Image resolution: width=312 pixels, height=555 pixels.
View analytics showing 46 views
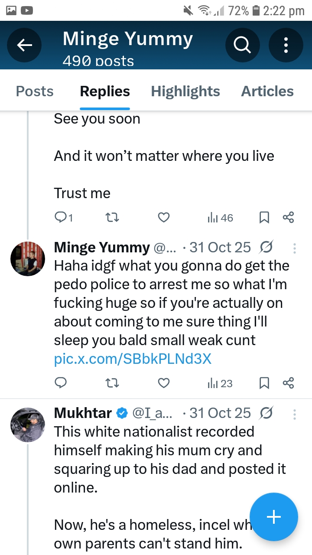pyautogui.click(x=220, y=217)
